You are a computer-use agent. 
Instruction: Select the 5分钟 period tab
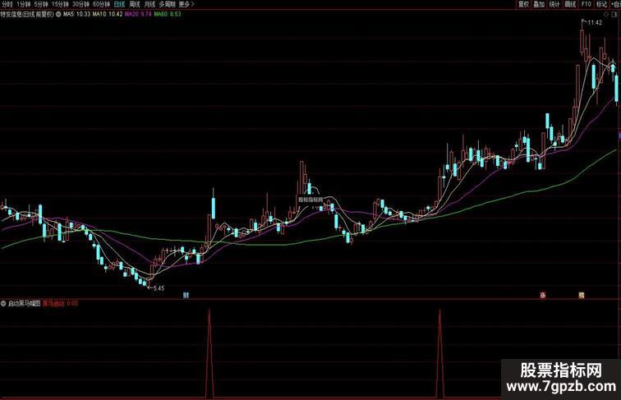click(x=40, y=4)
